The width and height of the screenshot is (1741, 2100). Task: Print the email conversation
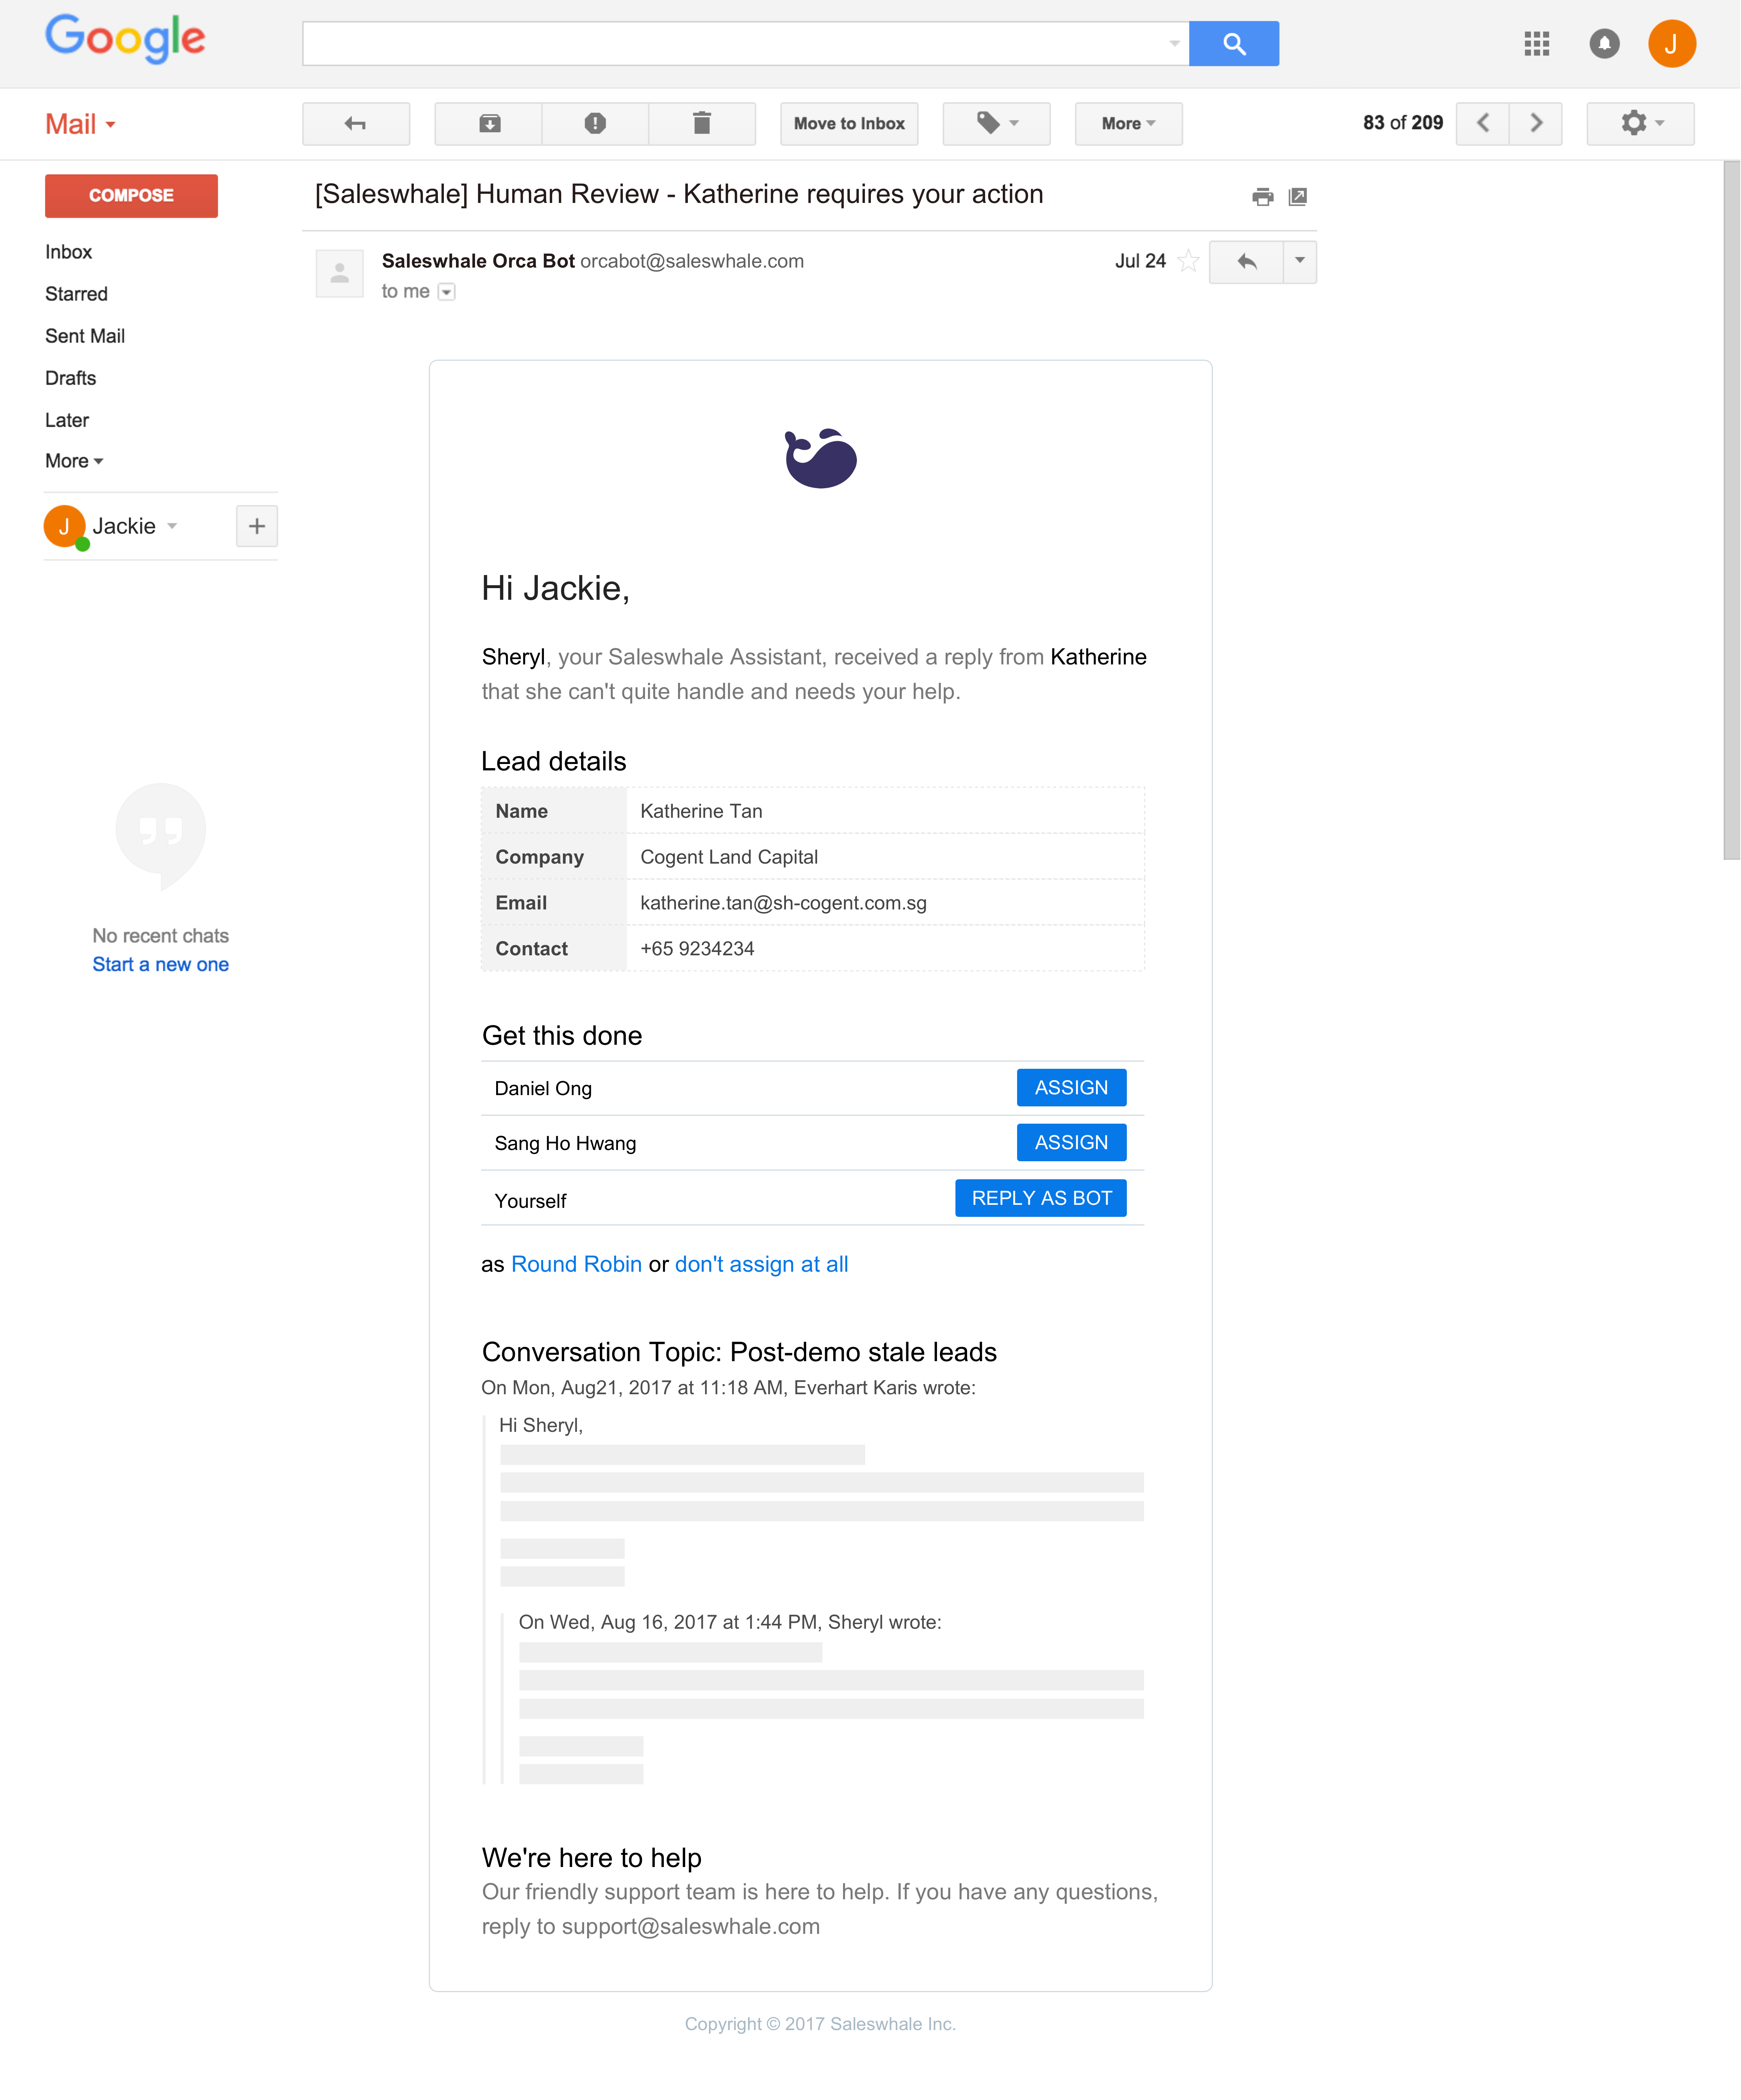(x=1262, y=197)
